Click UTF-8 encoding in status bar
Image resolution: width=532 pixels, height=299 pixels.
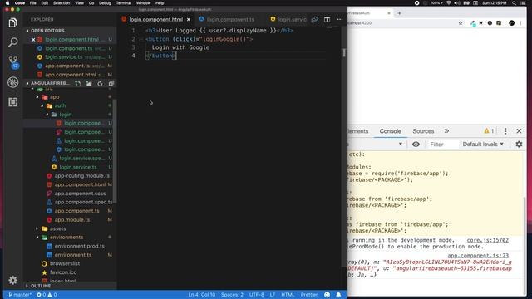(x=257, y=295)
